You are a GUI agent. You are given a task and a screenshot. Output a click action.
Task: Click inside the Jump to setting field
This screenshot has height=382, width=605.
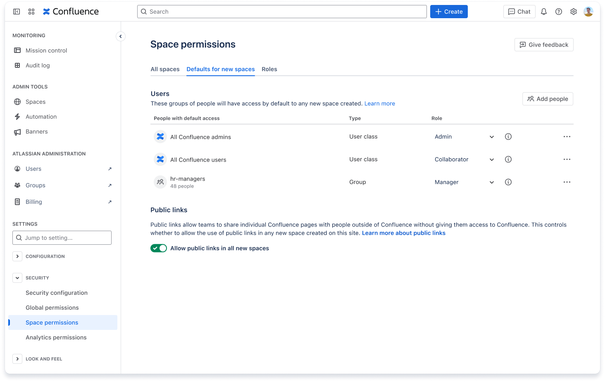[62, 238]
